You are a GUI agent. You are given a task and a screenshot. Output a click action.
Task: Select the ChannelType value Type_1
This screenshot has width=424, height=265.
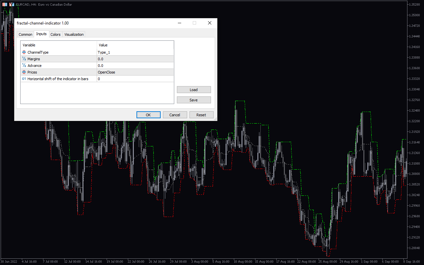135,52
